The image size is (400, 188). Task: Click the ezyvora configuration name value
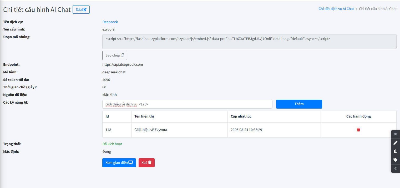(108, 29)
